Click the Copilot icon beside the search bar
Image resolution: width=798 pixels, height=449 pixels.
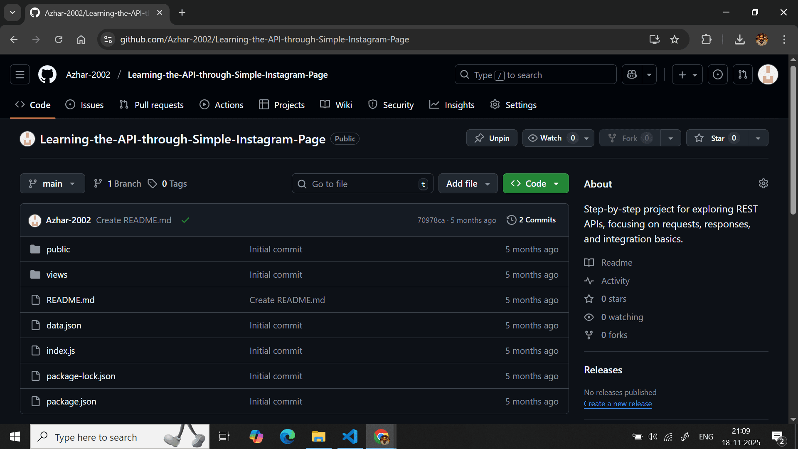(631, 74)
